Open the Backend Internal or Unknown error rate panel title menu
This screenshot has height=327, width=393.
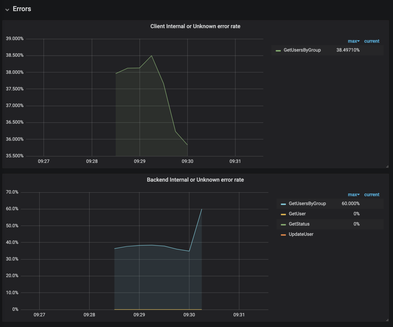pyautogui.click(x=195, y=180)
